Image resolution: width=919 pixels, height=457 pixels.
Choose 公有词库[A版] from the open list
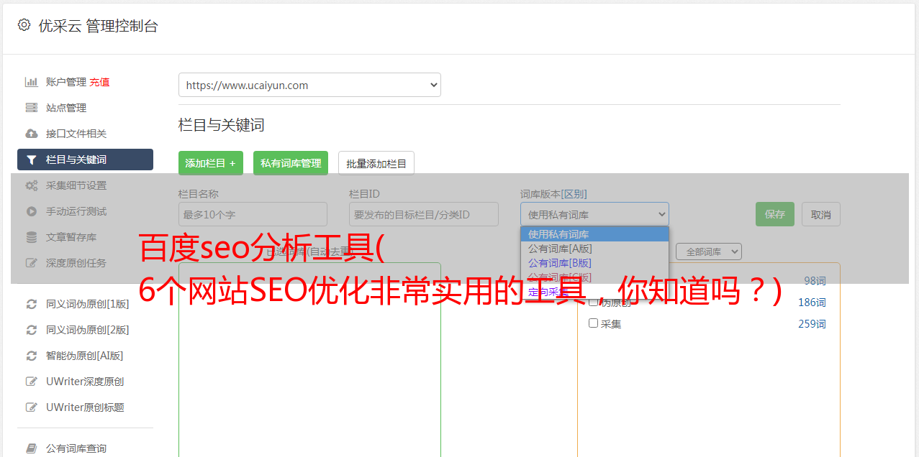tap(594, 249)
